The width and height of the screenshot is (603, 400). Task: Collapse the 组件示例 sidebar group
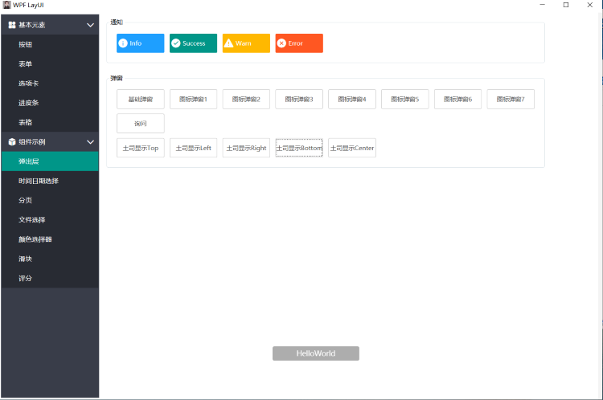[x=50, y=142]
